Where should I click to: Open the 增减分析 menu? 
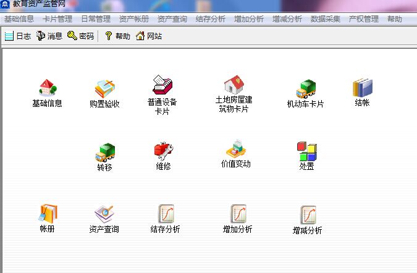click(x=287, y=19)
